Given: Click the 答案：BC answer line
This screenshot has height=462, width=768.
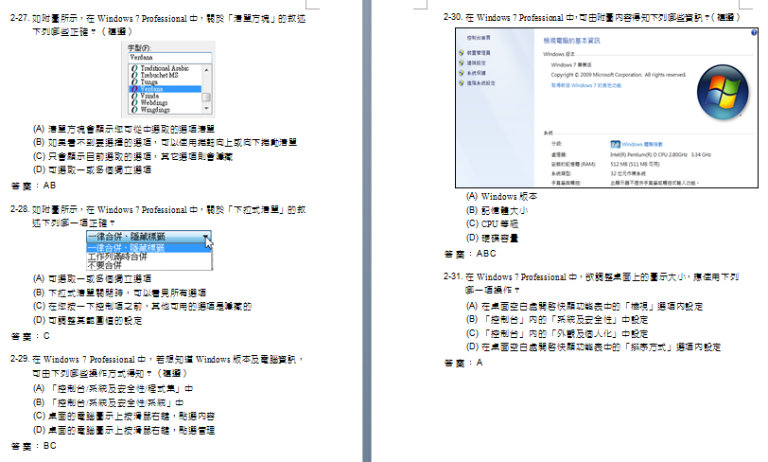Looking at the screenshot, I should 33,446.
